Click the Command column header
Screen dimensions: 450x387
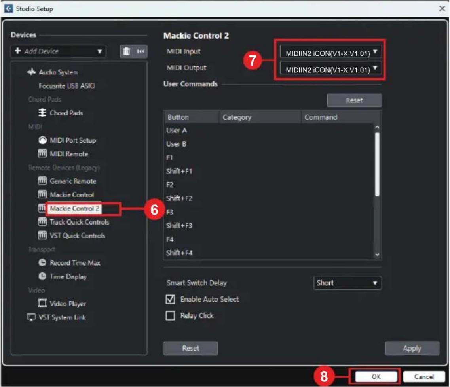[x=341, y=117]
